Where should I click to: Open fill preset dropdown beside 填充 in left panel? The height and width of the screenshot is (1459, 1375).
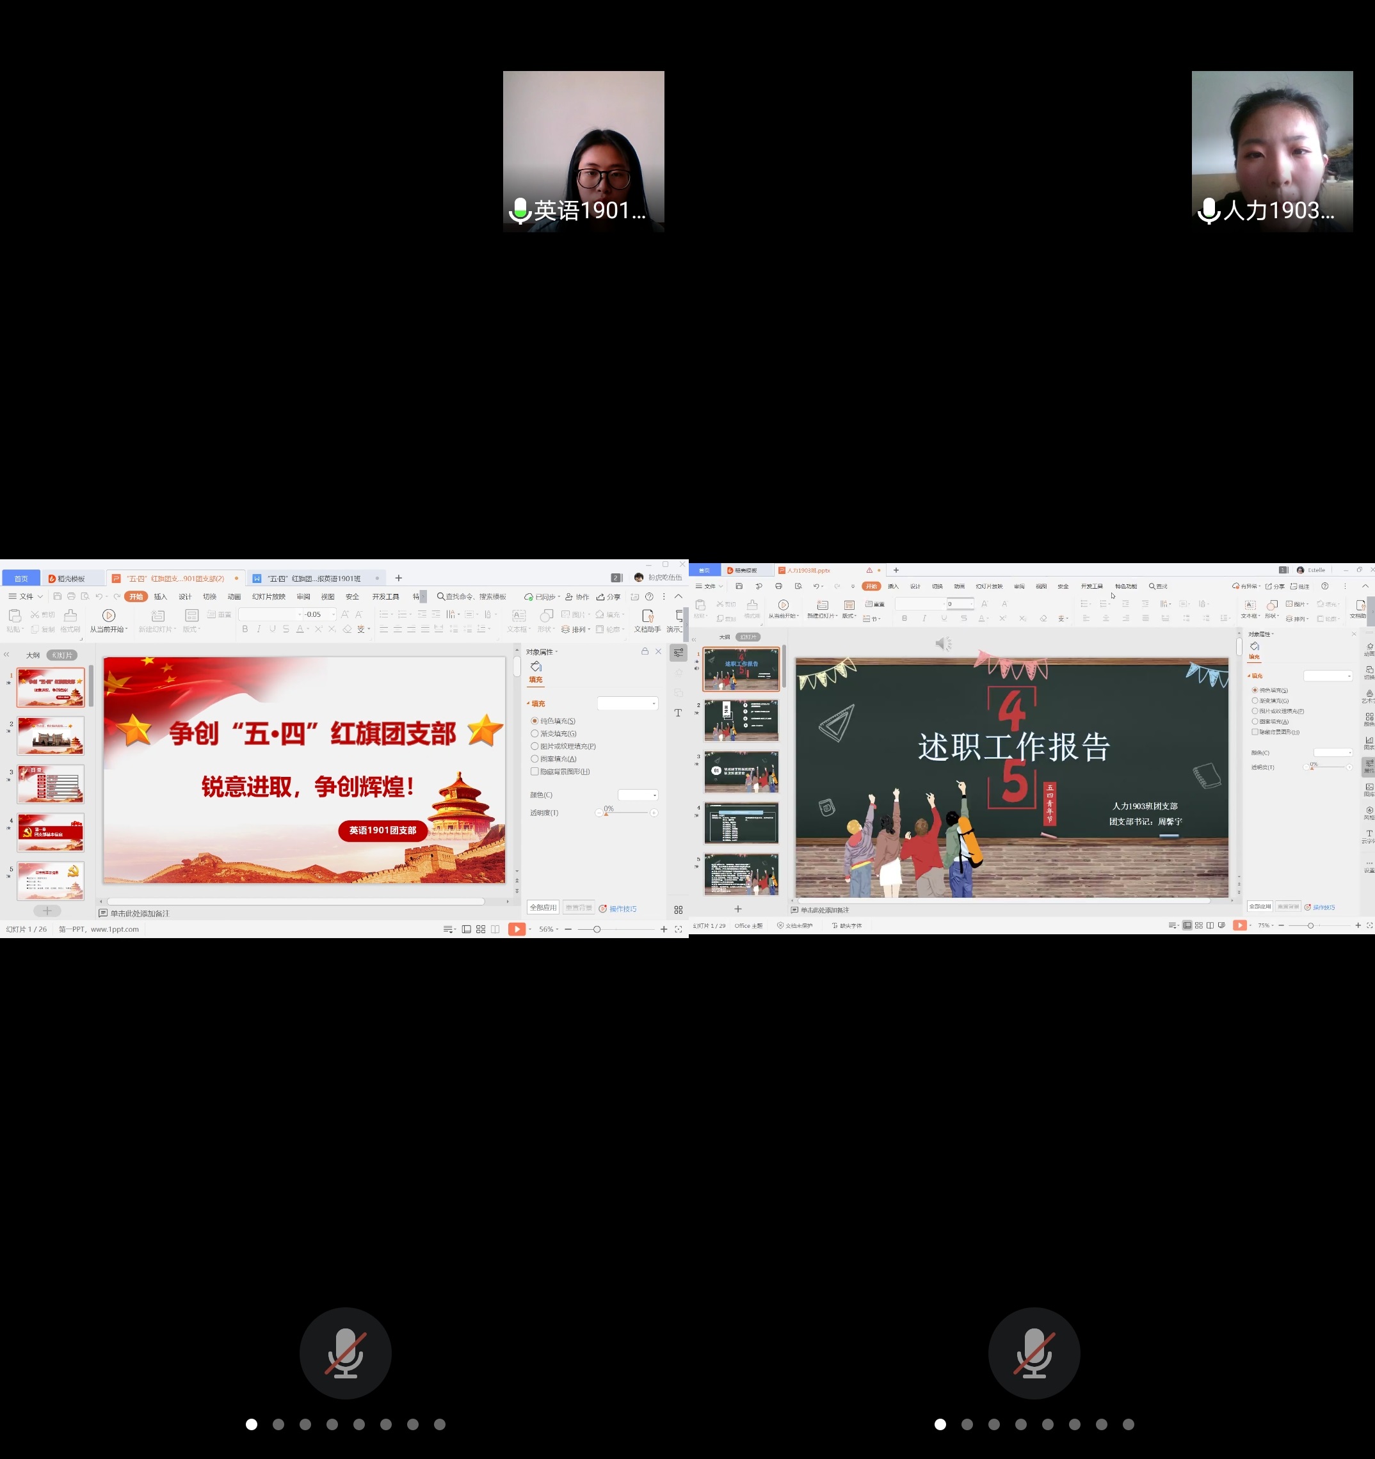coord(628,703)
